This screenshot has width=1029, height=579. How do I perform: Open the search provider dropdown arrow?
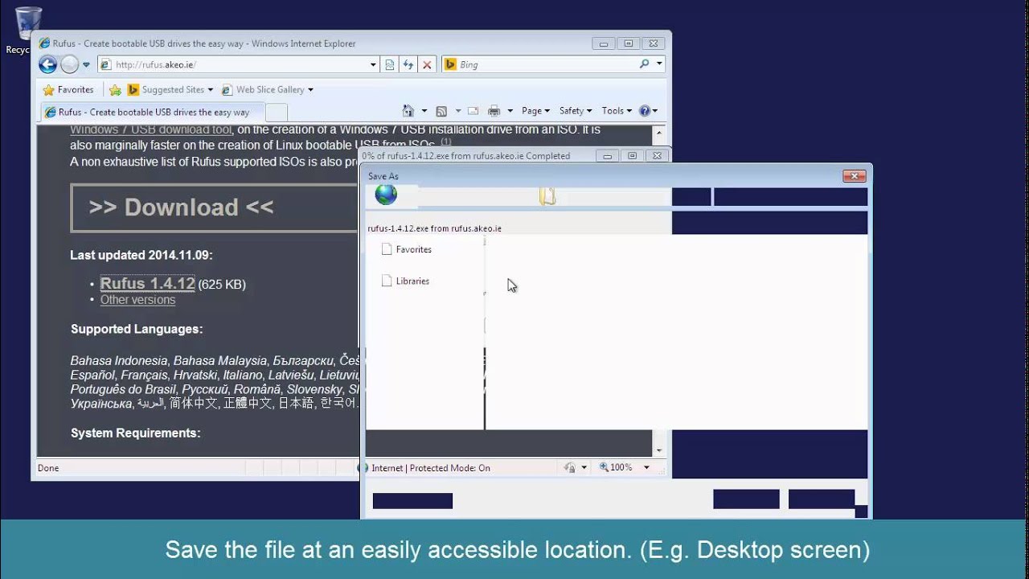659,64
